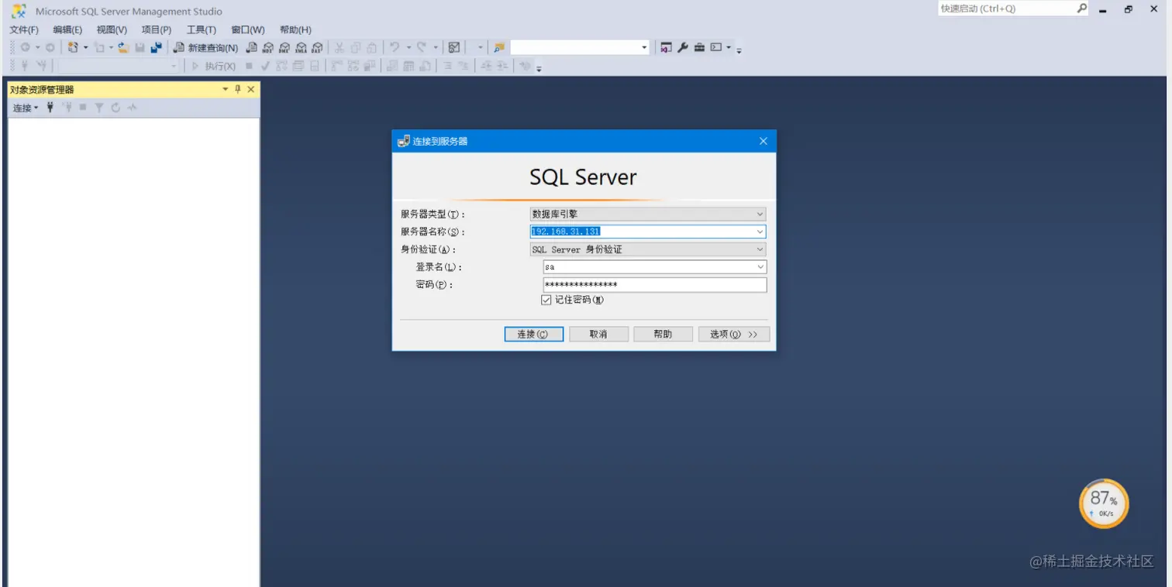Click the DAX query icon in the toolbar
Viewport: 1172px width, 587px height.
click(317, 48)
